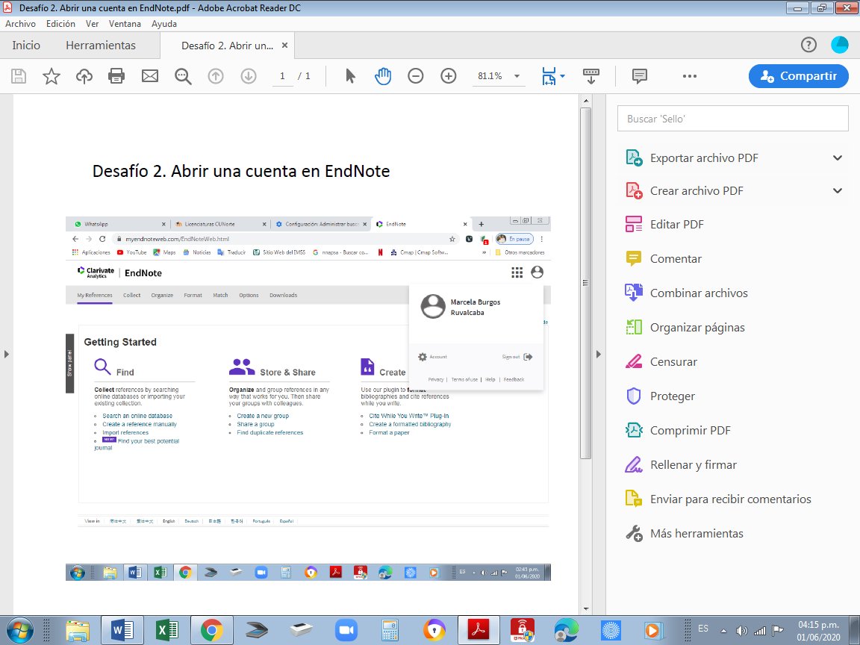
Task: Open the fit page options dropdown arrow
Action: click(562, 76)
